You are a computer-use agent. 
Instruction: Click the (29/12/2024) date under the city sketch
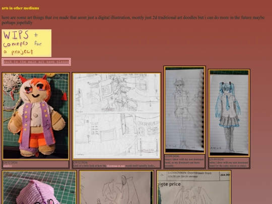pyautogui.click(x=80, y=163)
